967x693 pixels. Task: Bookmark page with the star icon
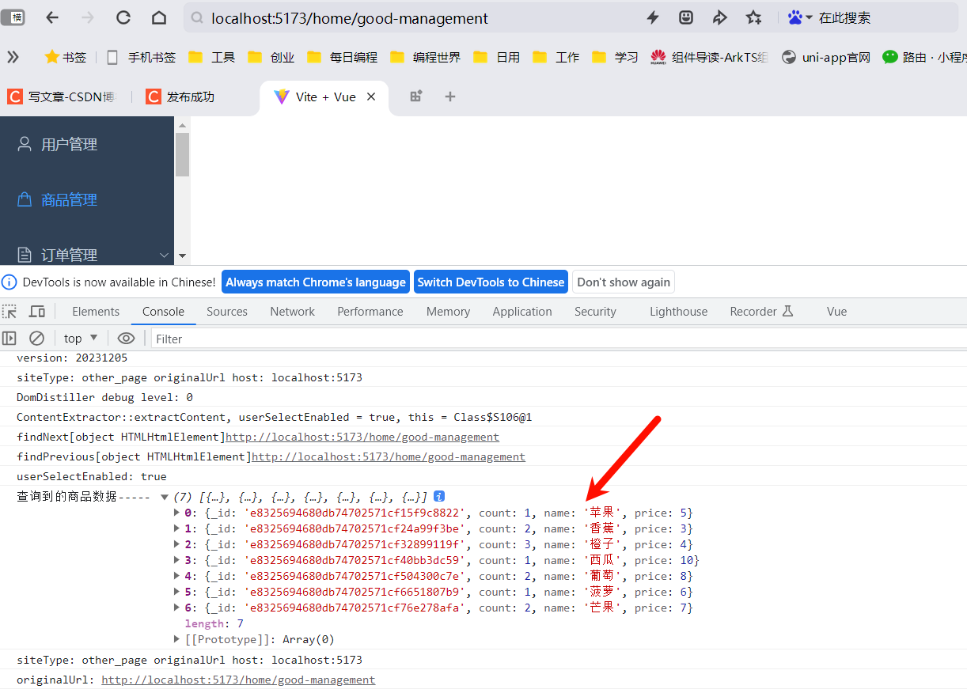click(753, 17)
